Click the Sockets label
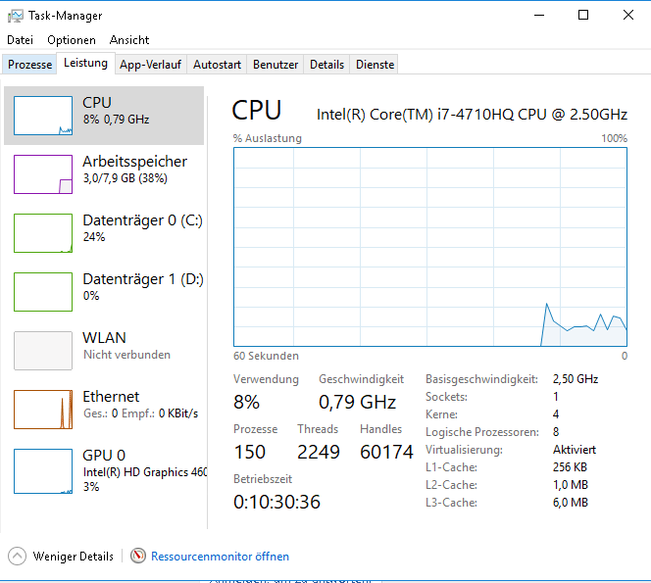This screenshot has width=651, height=583. pyautogui.click(x=446, y=397)
